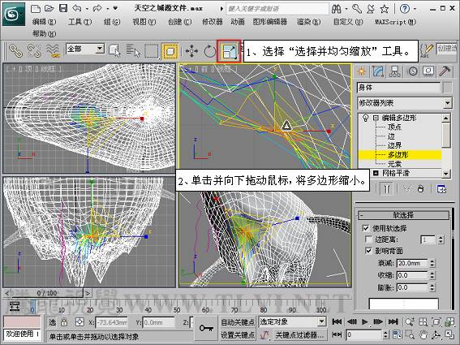Toggle the 影响背面 checkbox
This screenshot has width=460, height=345.
368,251
